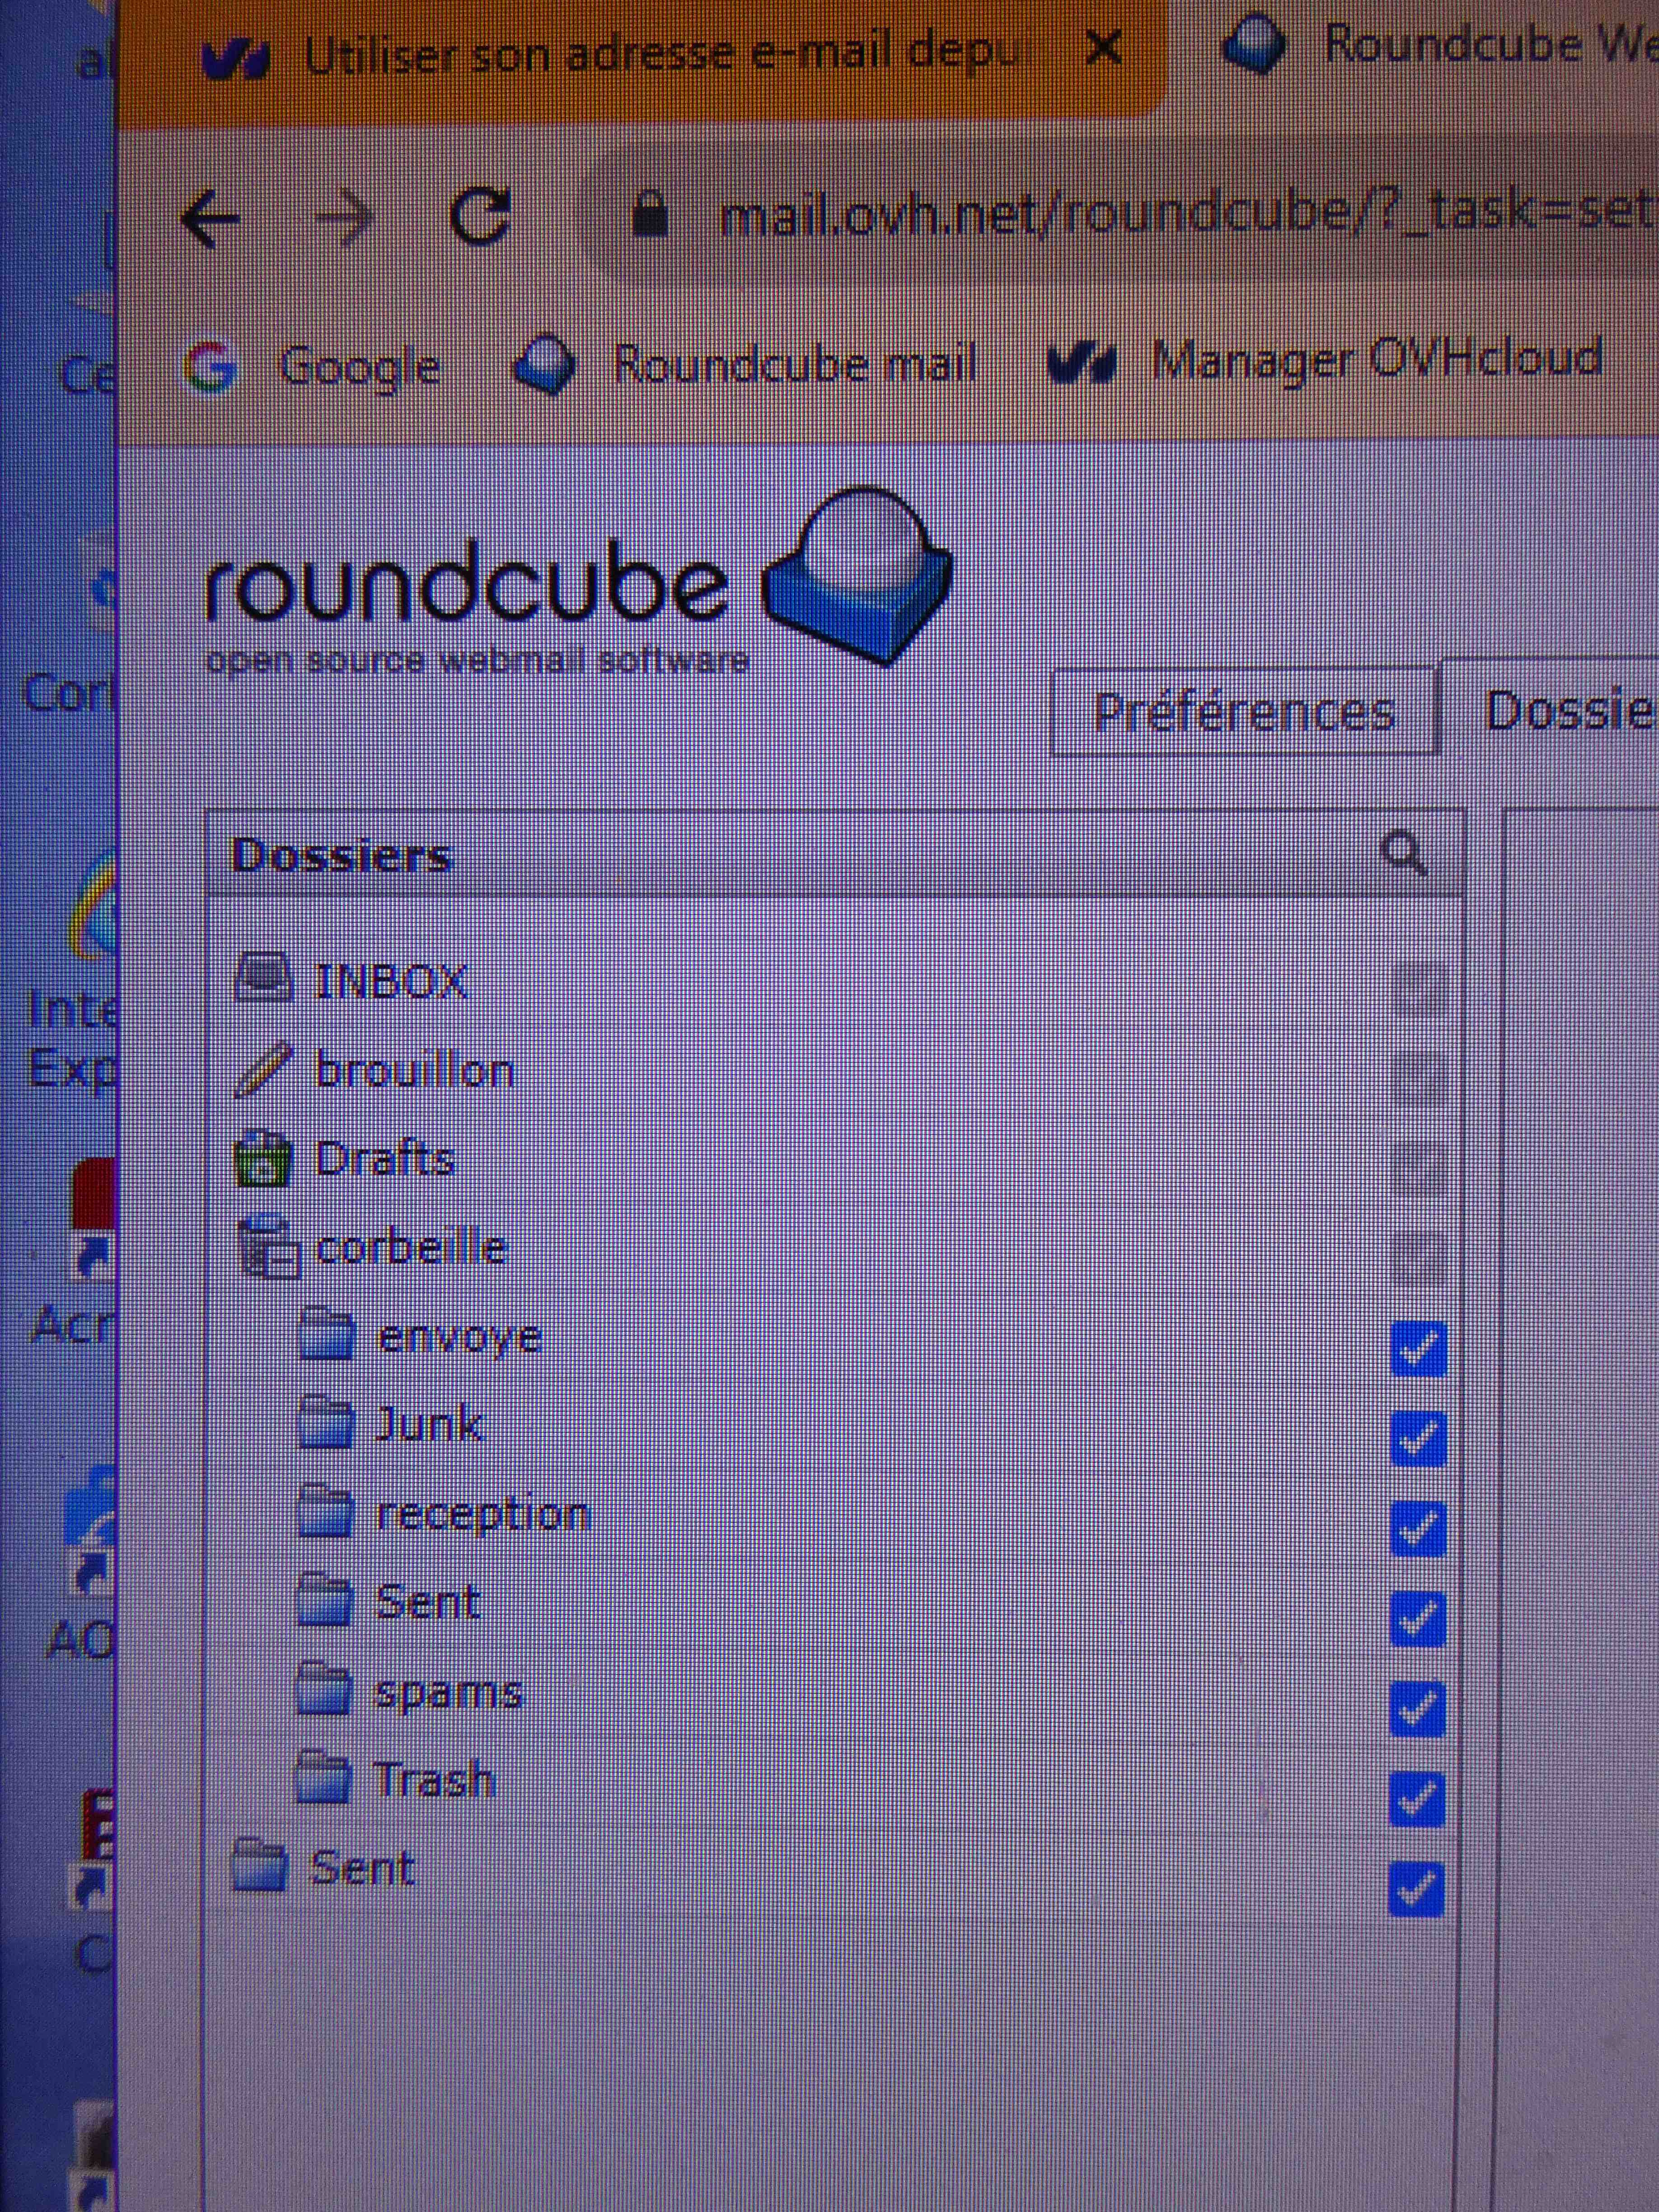Screen dimensions: 1659x2212
Task: Select the reception folder in list
Action: (x=482, y=1514)
